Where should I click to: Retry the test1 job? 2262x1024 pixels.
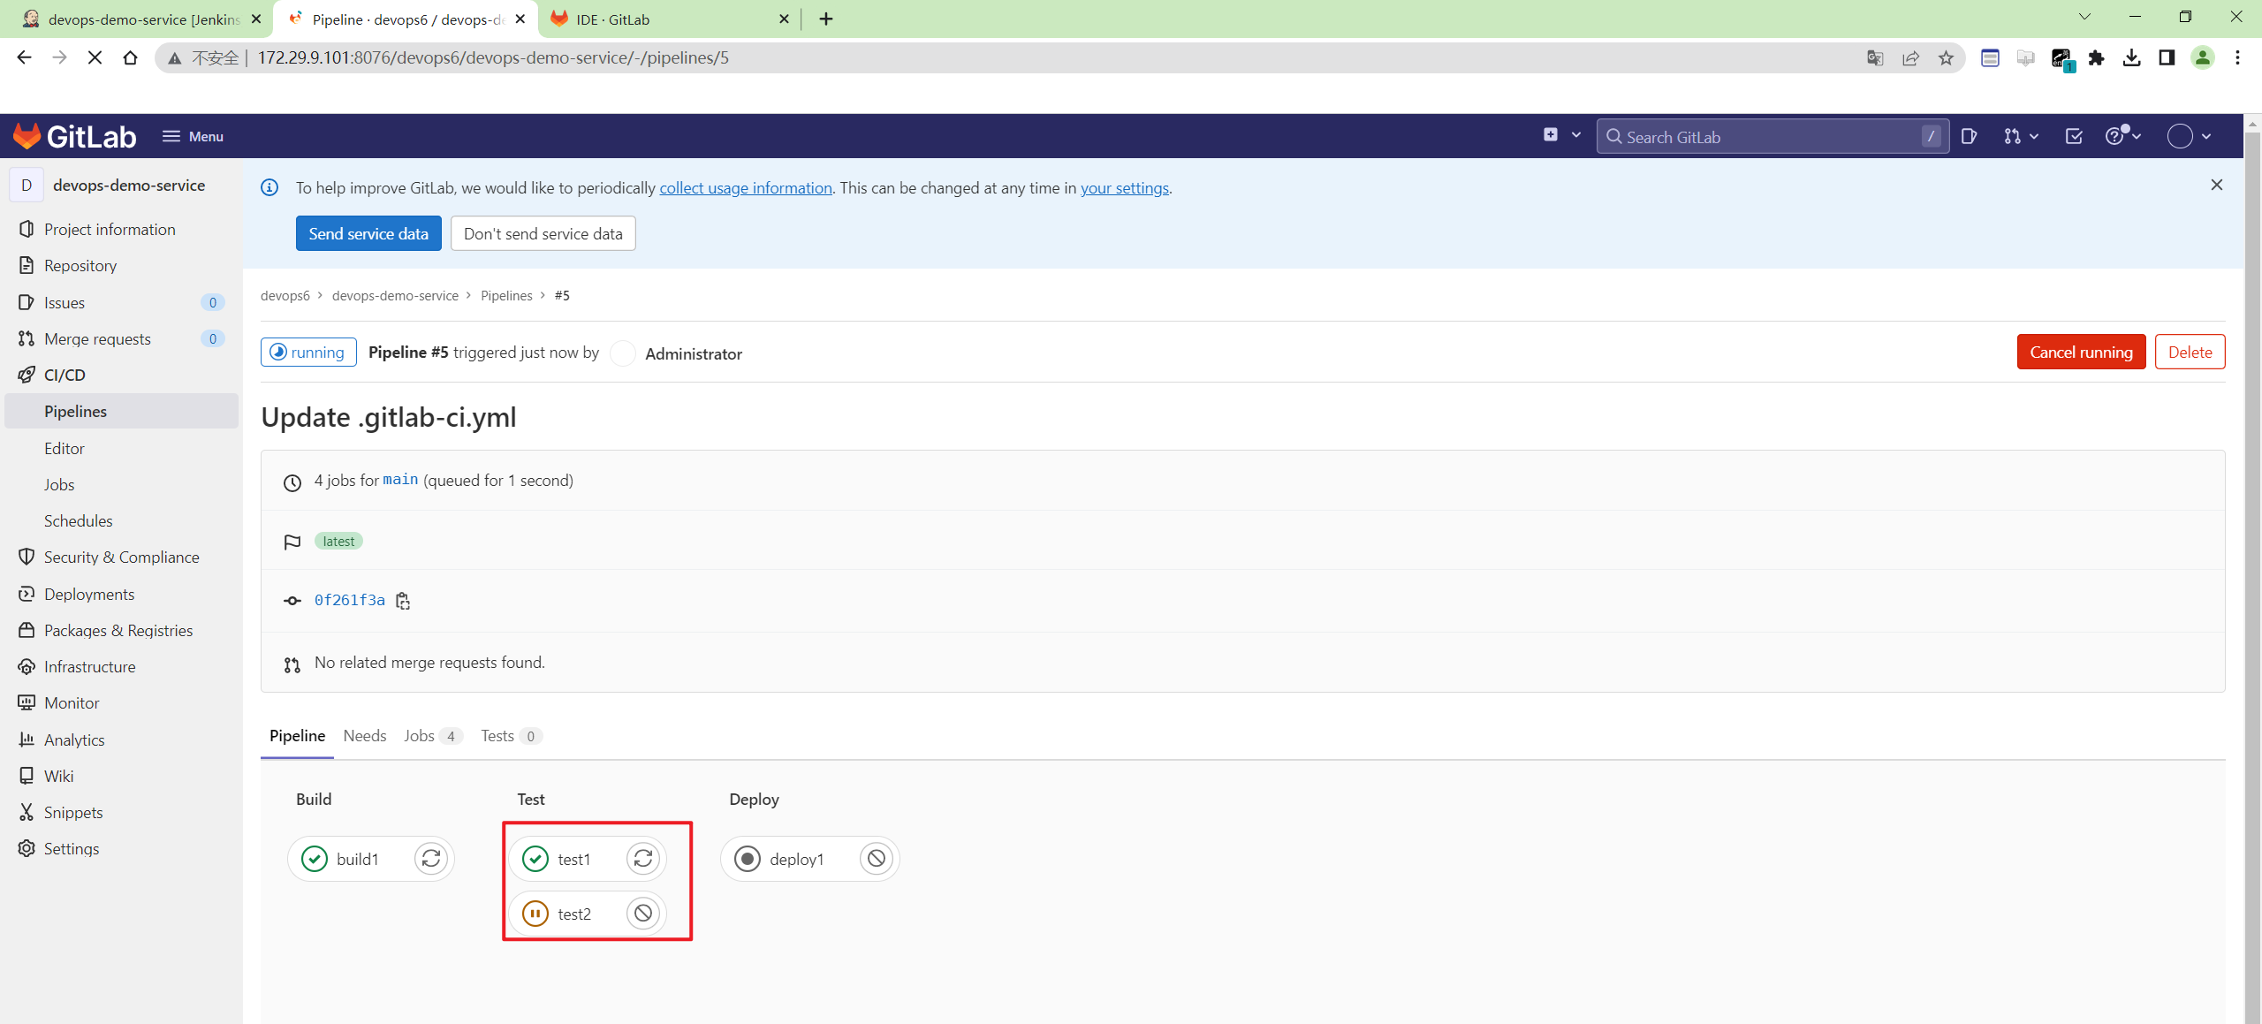pyautogui.click(x=643, y=859)
